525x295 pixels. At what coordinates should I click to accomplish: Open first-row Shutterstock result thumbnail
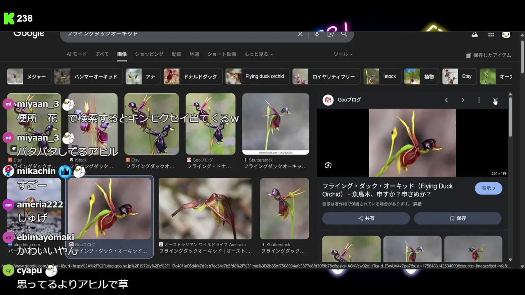tap(276, 124)
